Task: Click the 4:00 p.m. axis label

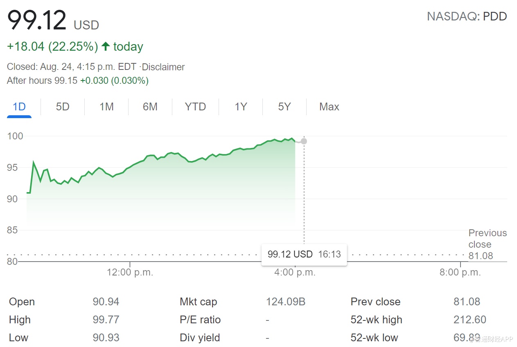Action: 295,273
